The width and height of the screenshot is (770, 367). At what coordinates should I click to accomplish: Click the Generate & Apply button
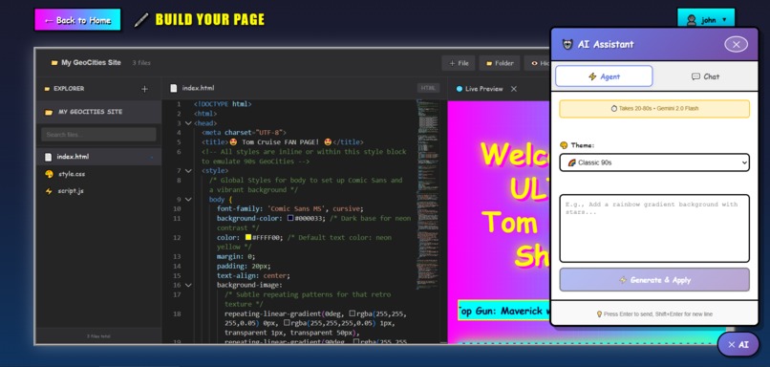pyautogui.click(x=654, y=280)
